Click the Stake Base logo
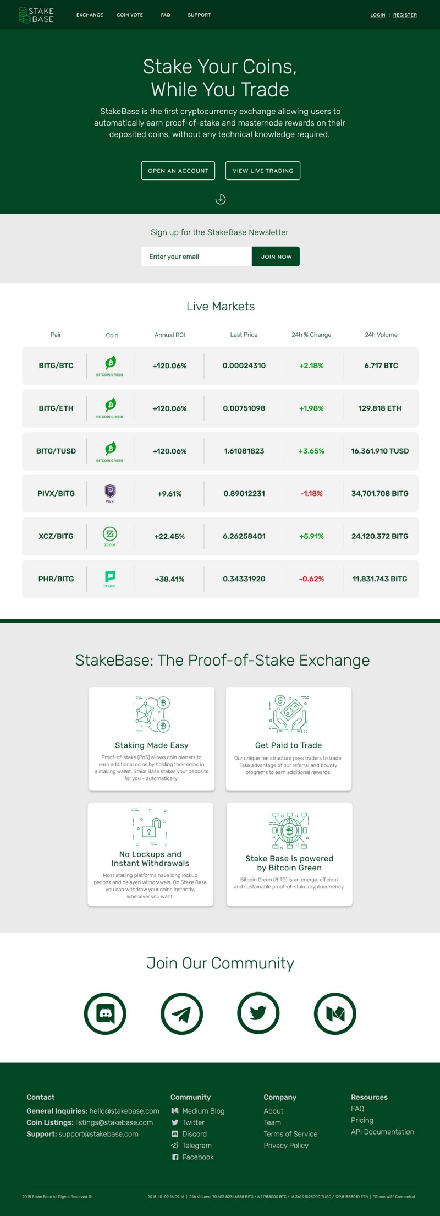This screenshot has width=440, height=1216. point(36,15)
